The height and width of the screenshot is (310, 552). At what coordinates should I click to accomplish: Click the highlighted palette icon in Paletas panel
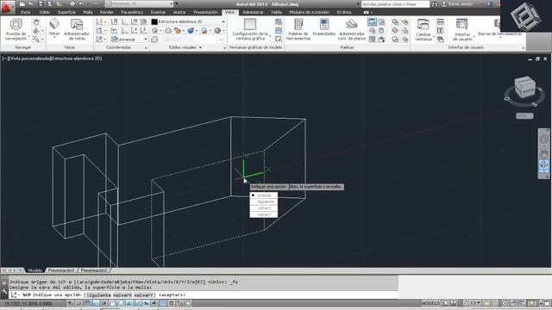point(372,22)
